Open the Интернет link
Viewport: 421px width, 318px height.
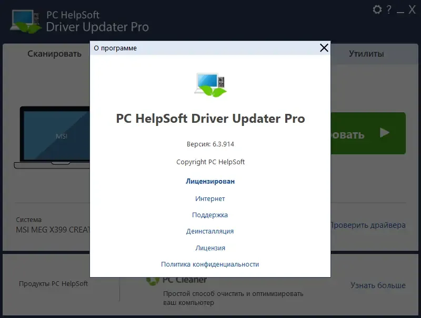210,198
